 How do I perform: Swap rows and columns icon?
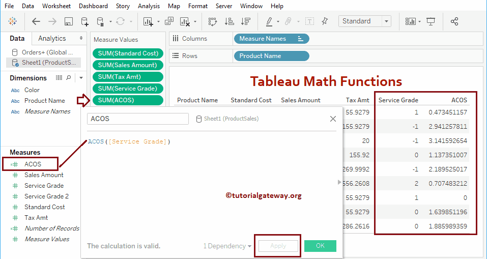(212, 21)
